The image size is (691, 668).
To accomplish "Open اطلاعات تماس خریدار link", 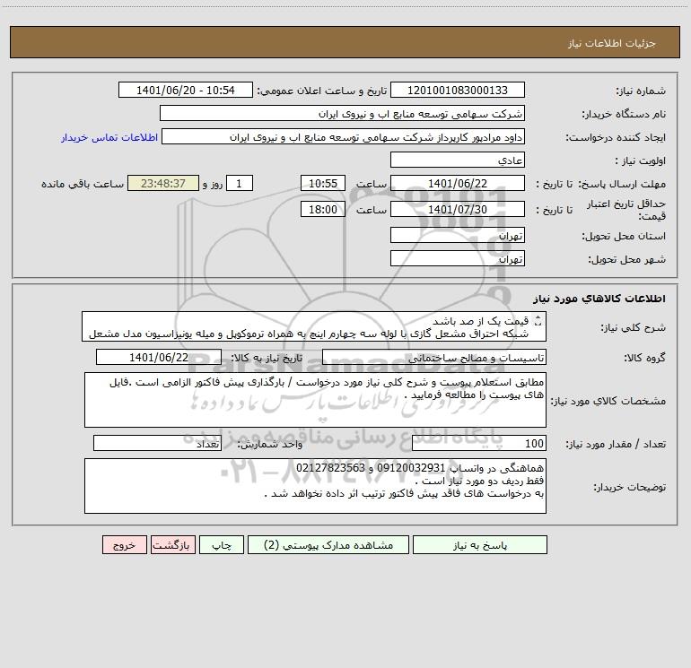I will 109,137.
